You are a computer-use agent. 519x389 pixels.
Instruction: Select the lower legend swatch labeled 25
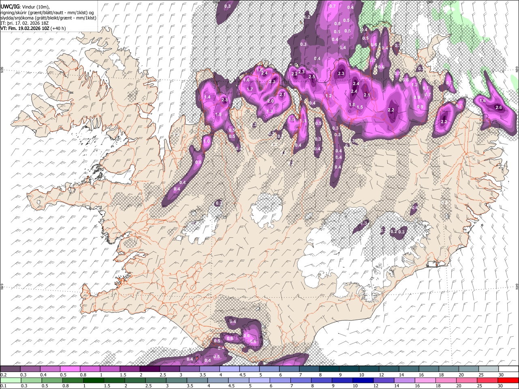click(x=487, y=380)
